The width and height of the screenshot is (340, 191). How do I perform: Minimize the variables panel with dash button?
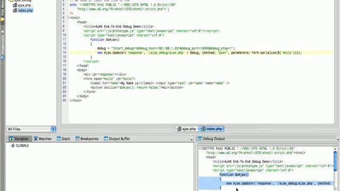(191, 140)
